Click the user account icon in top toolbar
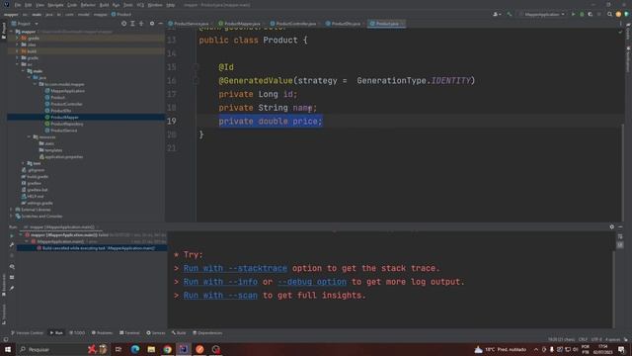 (x=496, y=14)
